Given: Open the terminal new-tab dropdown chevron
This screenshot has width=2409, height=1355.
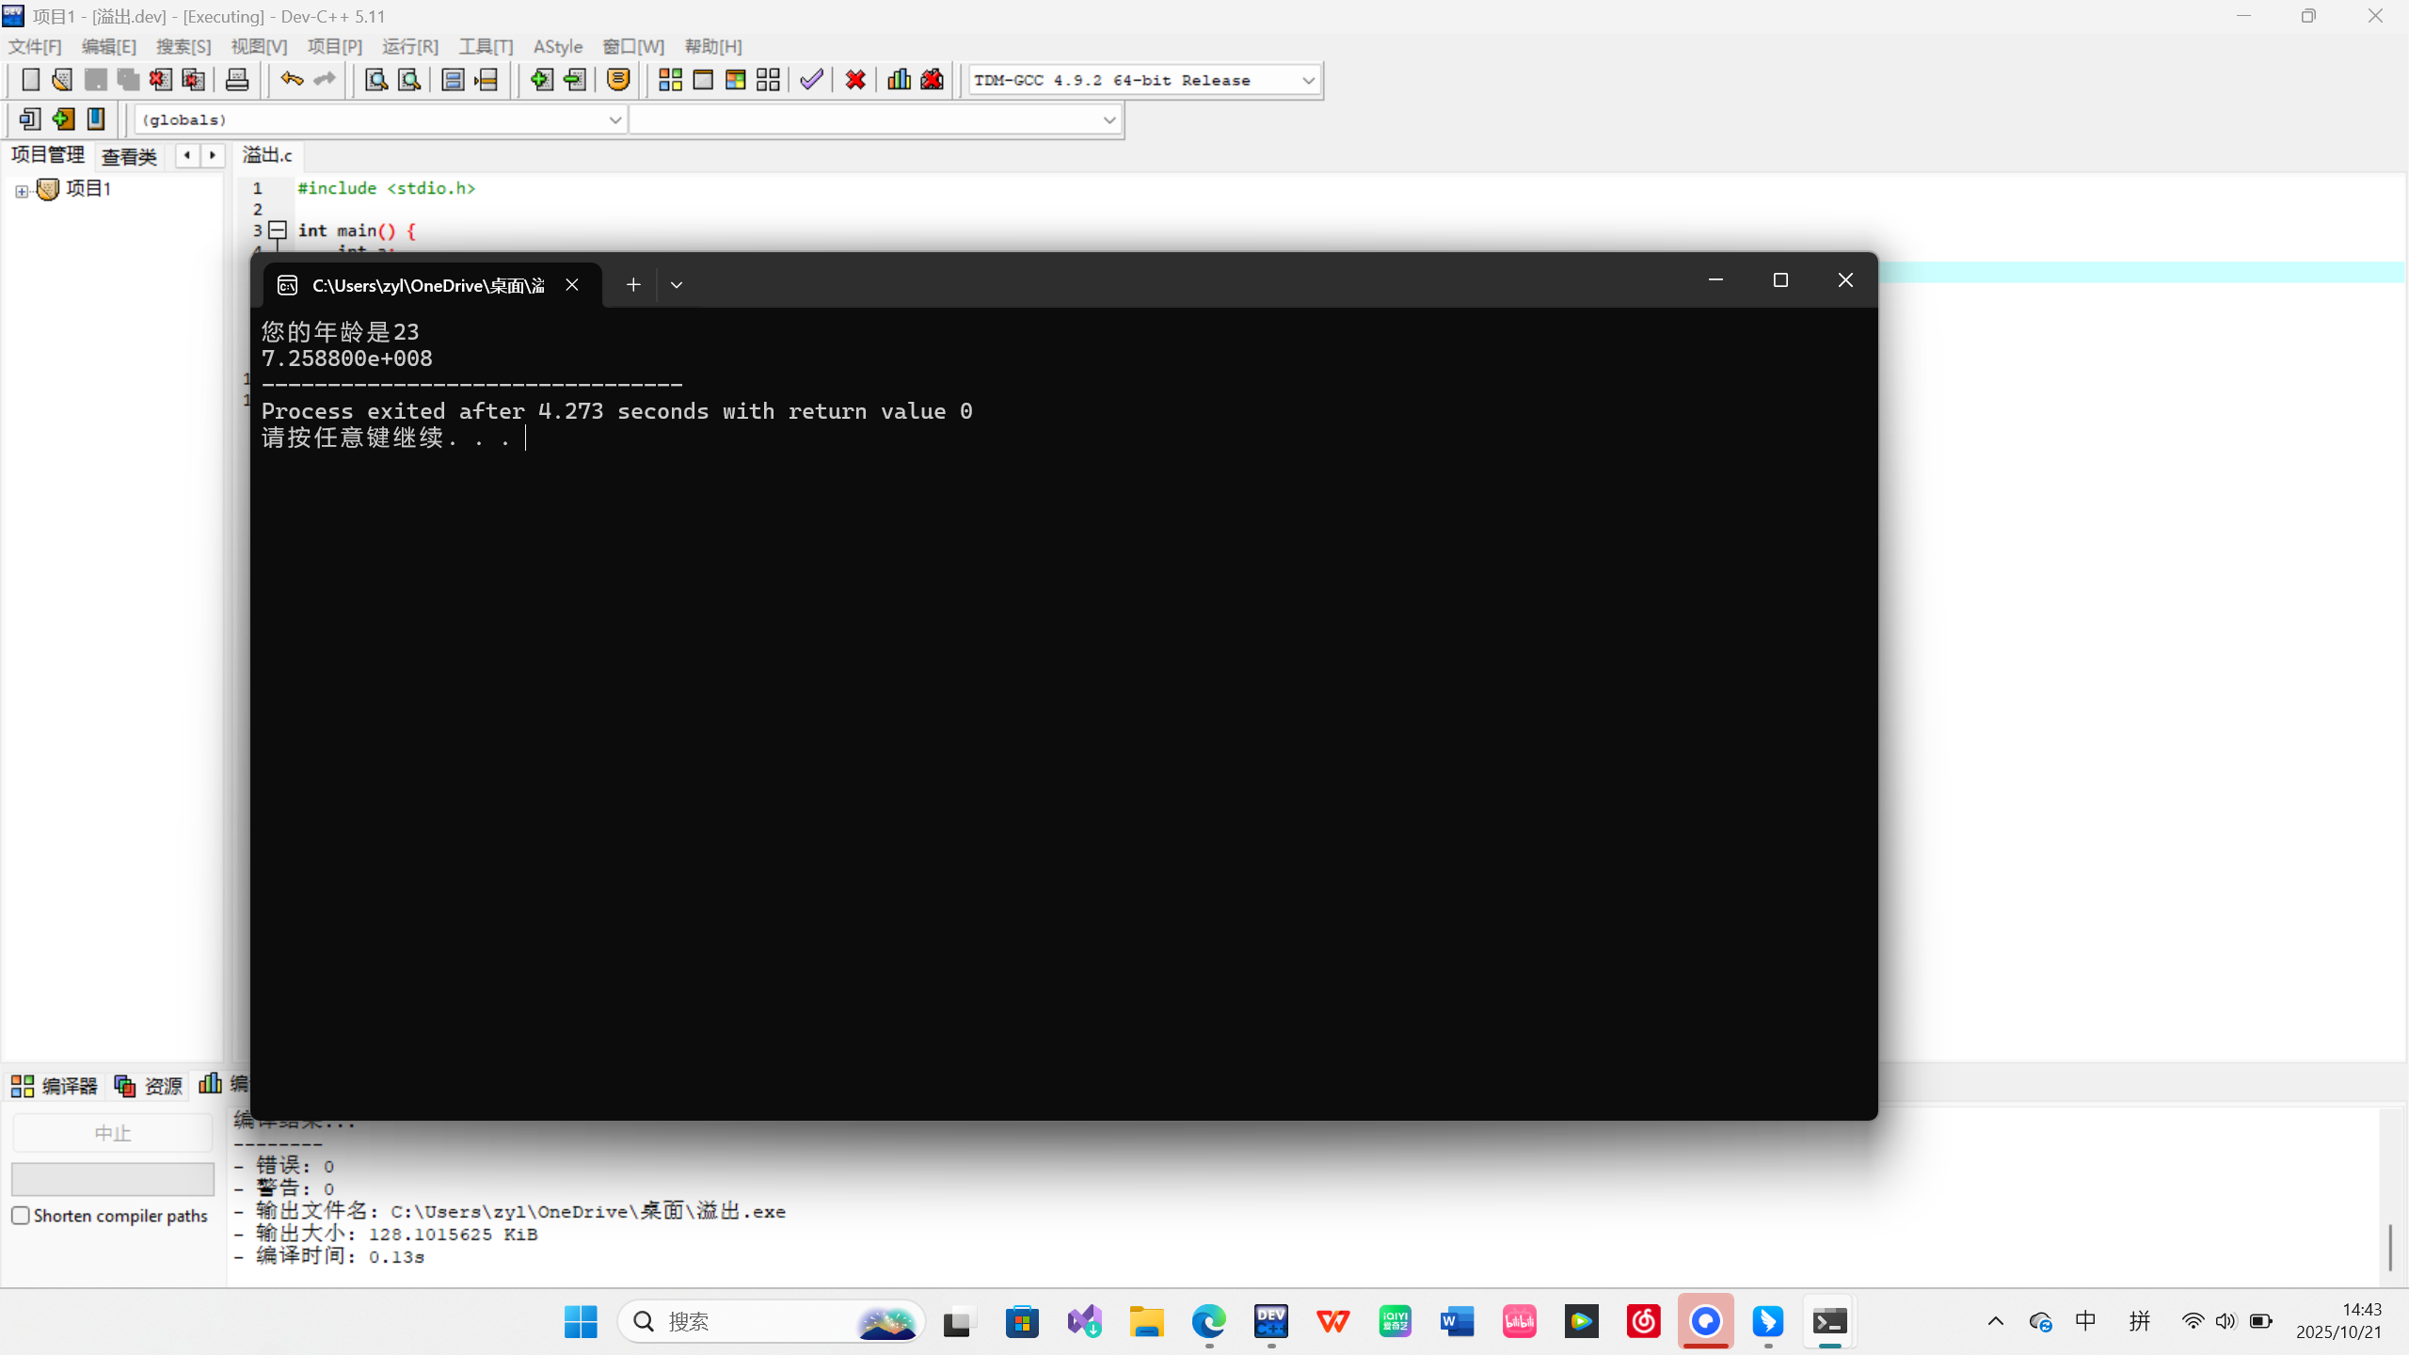Looking at the screenshot, I should (677, 285).
